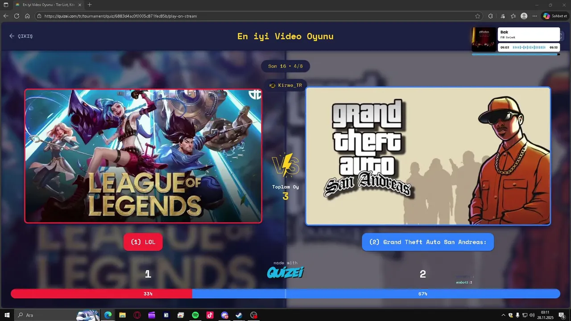Click the microphone tray icon
Image resolution: width=571 pixels, height=321 pixels.
(x=517, y=315)
